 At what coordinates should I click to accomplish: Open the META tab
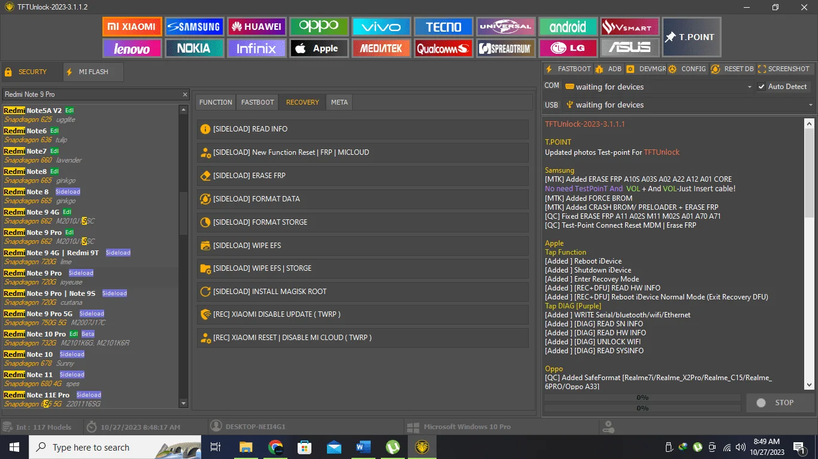[x=340, y=102]
